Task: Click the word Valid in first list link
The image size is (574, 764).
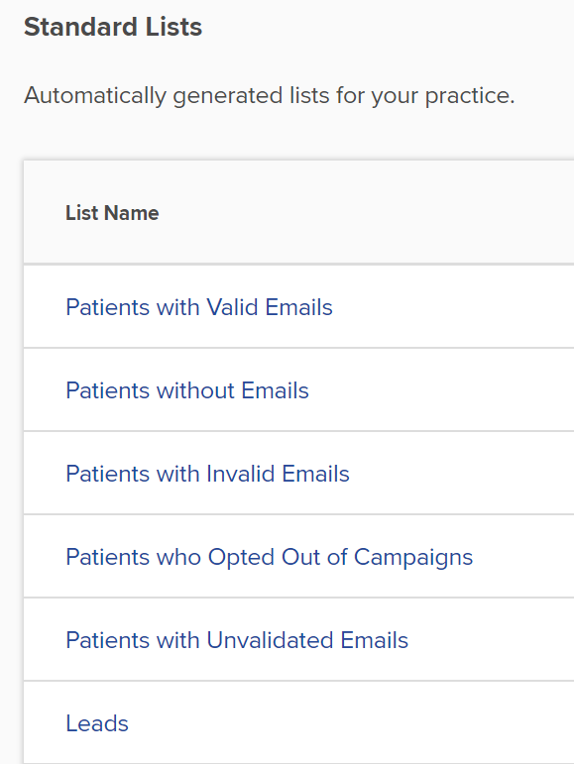Action: click(232, 307)
